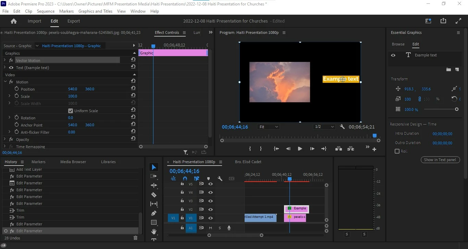Open the Fit zoom level dropdown
Viewport: 468px width, 249px height.
268,127
